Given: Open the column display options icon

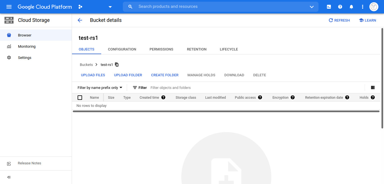Looking at the screenshot, I should [x=373, y=88].
